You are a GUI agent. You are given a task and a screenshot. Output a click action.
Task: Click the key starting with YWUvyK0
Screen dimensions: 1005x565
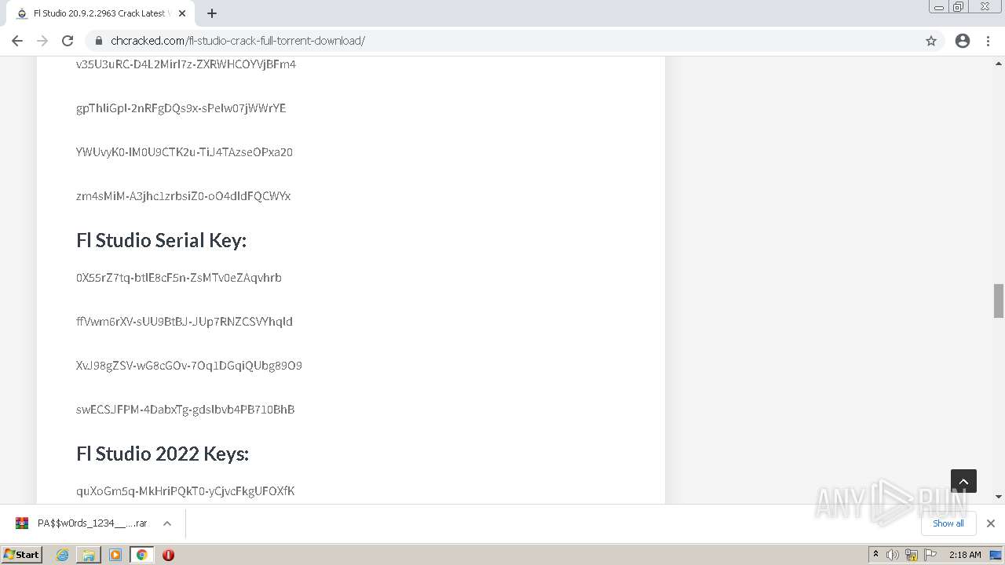pyautogui.click(x=185, y=152)
